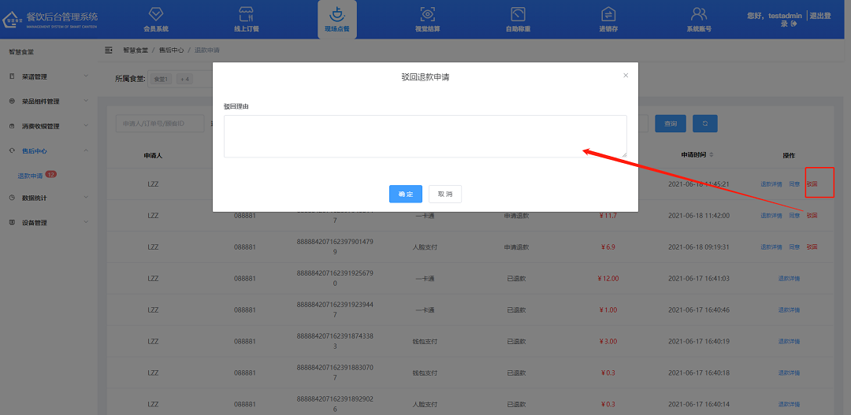This screenshot has height=415, width=851.
Task: Open the 系统账号 users icon
Action: 699,15
